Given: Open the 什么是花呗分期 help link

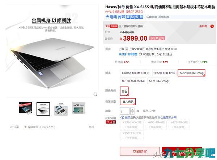Looking at the screenshot, I should tap(167, 117).
